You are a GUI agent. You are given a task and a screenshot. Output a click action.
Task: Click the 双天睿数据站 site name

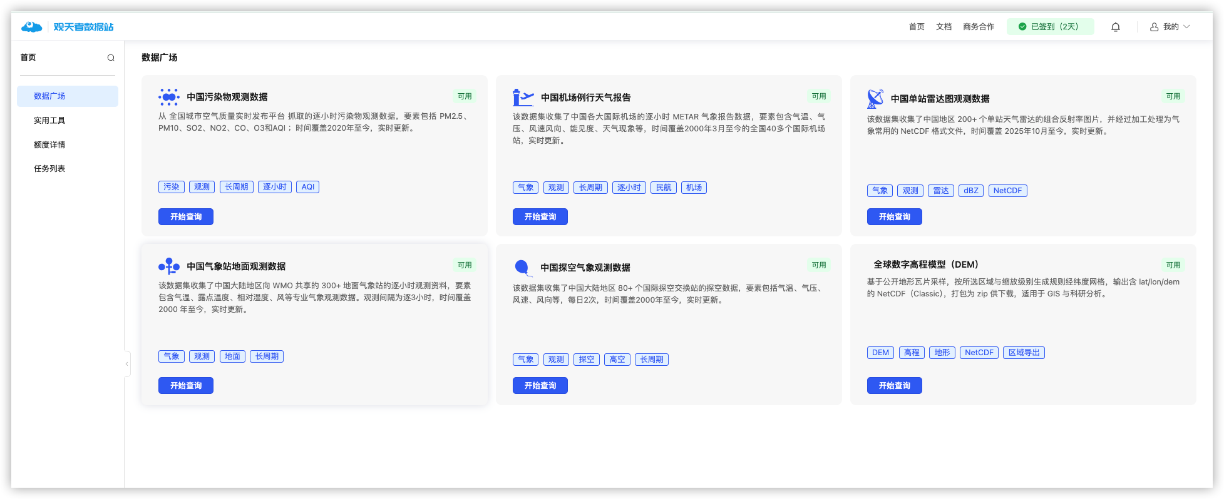click(x=84, y=27)
